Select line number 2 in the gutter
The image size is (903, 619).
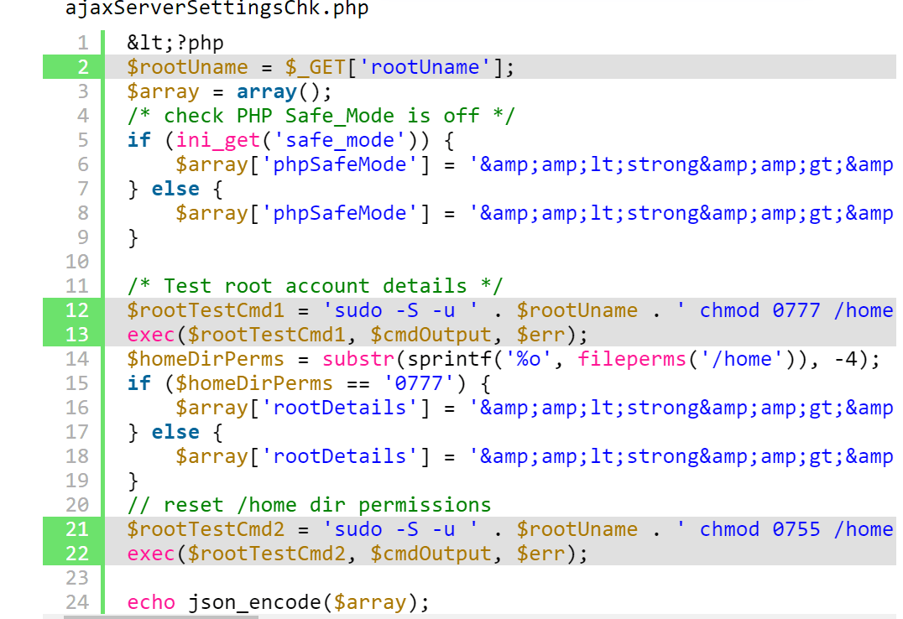click(x=83, y=67)
